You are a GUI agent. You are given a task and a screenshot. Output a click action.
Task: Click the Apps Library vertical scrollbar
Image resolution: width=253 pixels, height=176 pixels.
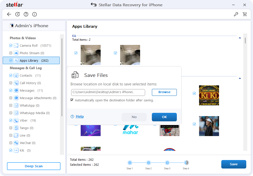pos(245,92)
